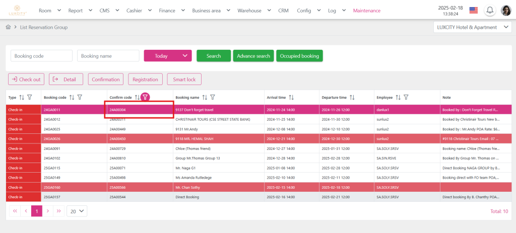Viewport: 516px width, 233px height.
Task: Click the Booking code input field
Action: [x=41, y=56]
